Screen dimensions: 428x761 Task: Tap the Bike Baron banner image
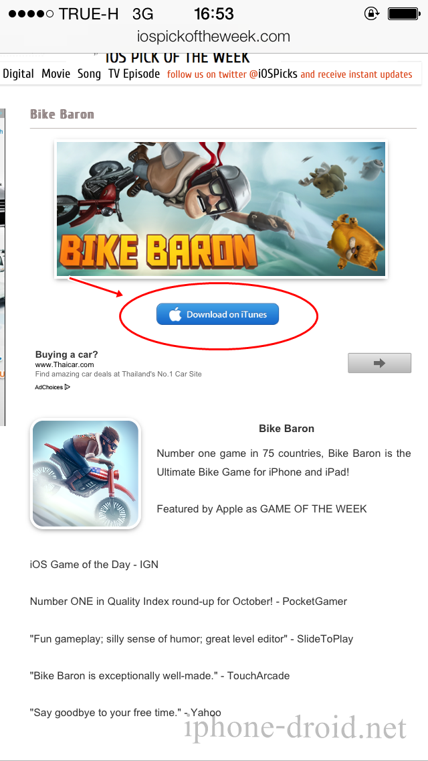[221, 209]
